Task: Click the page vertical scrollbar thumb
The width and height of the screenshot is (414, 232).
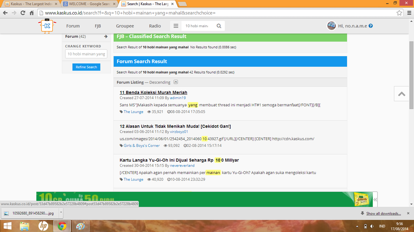Action: click(x=411, y=75)
